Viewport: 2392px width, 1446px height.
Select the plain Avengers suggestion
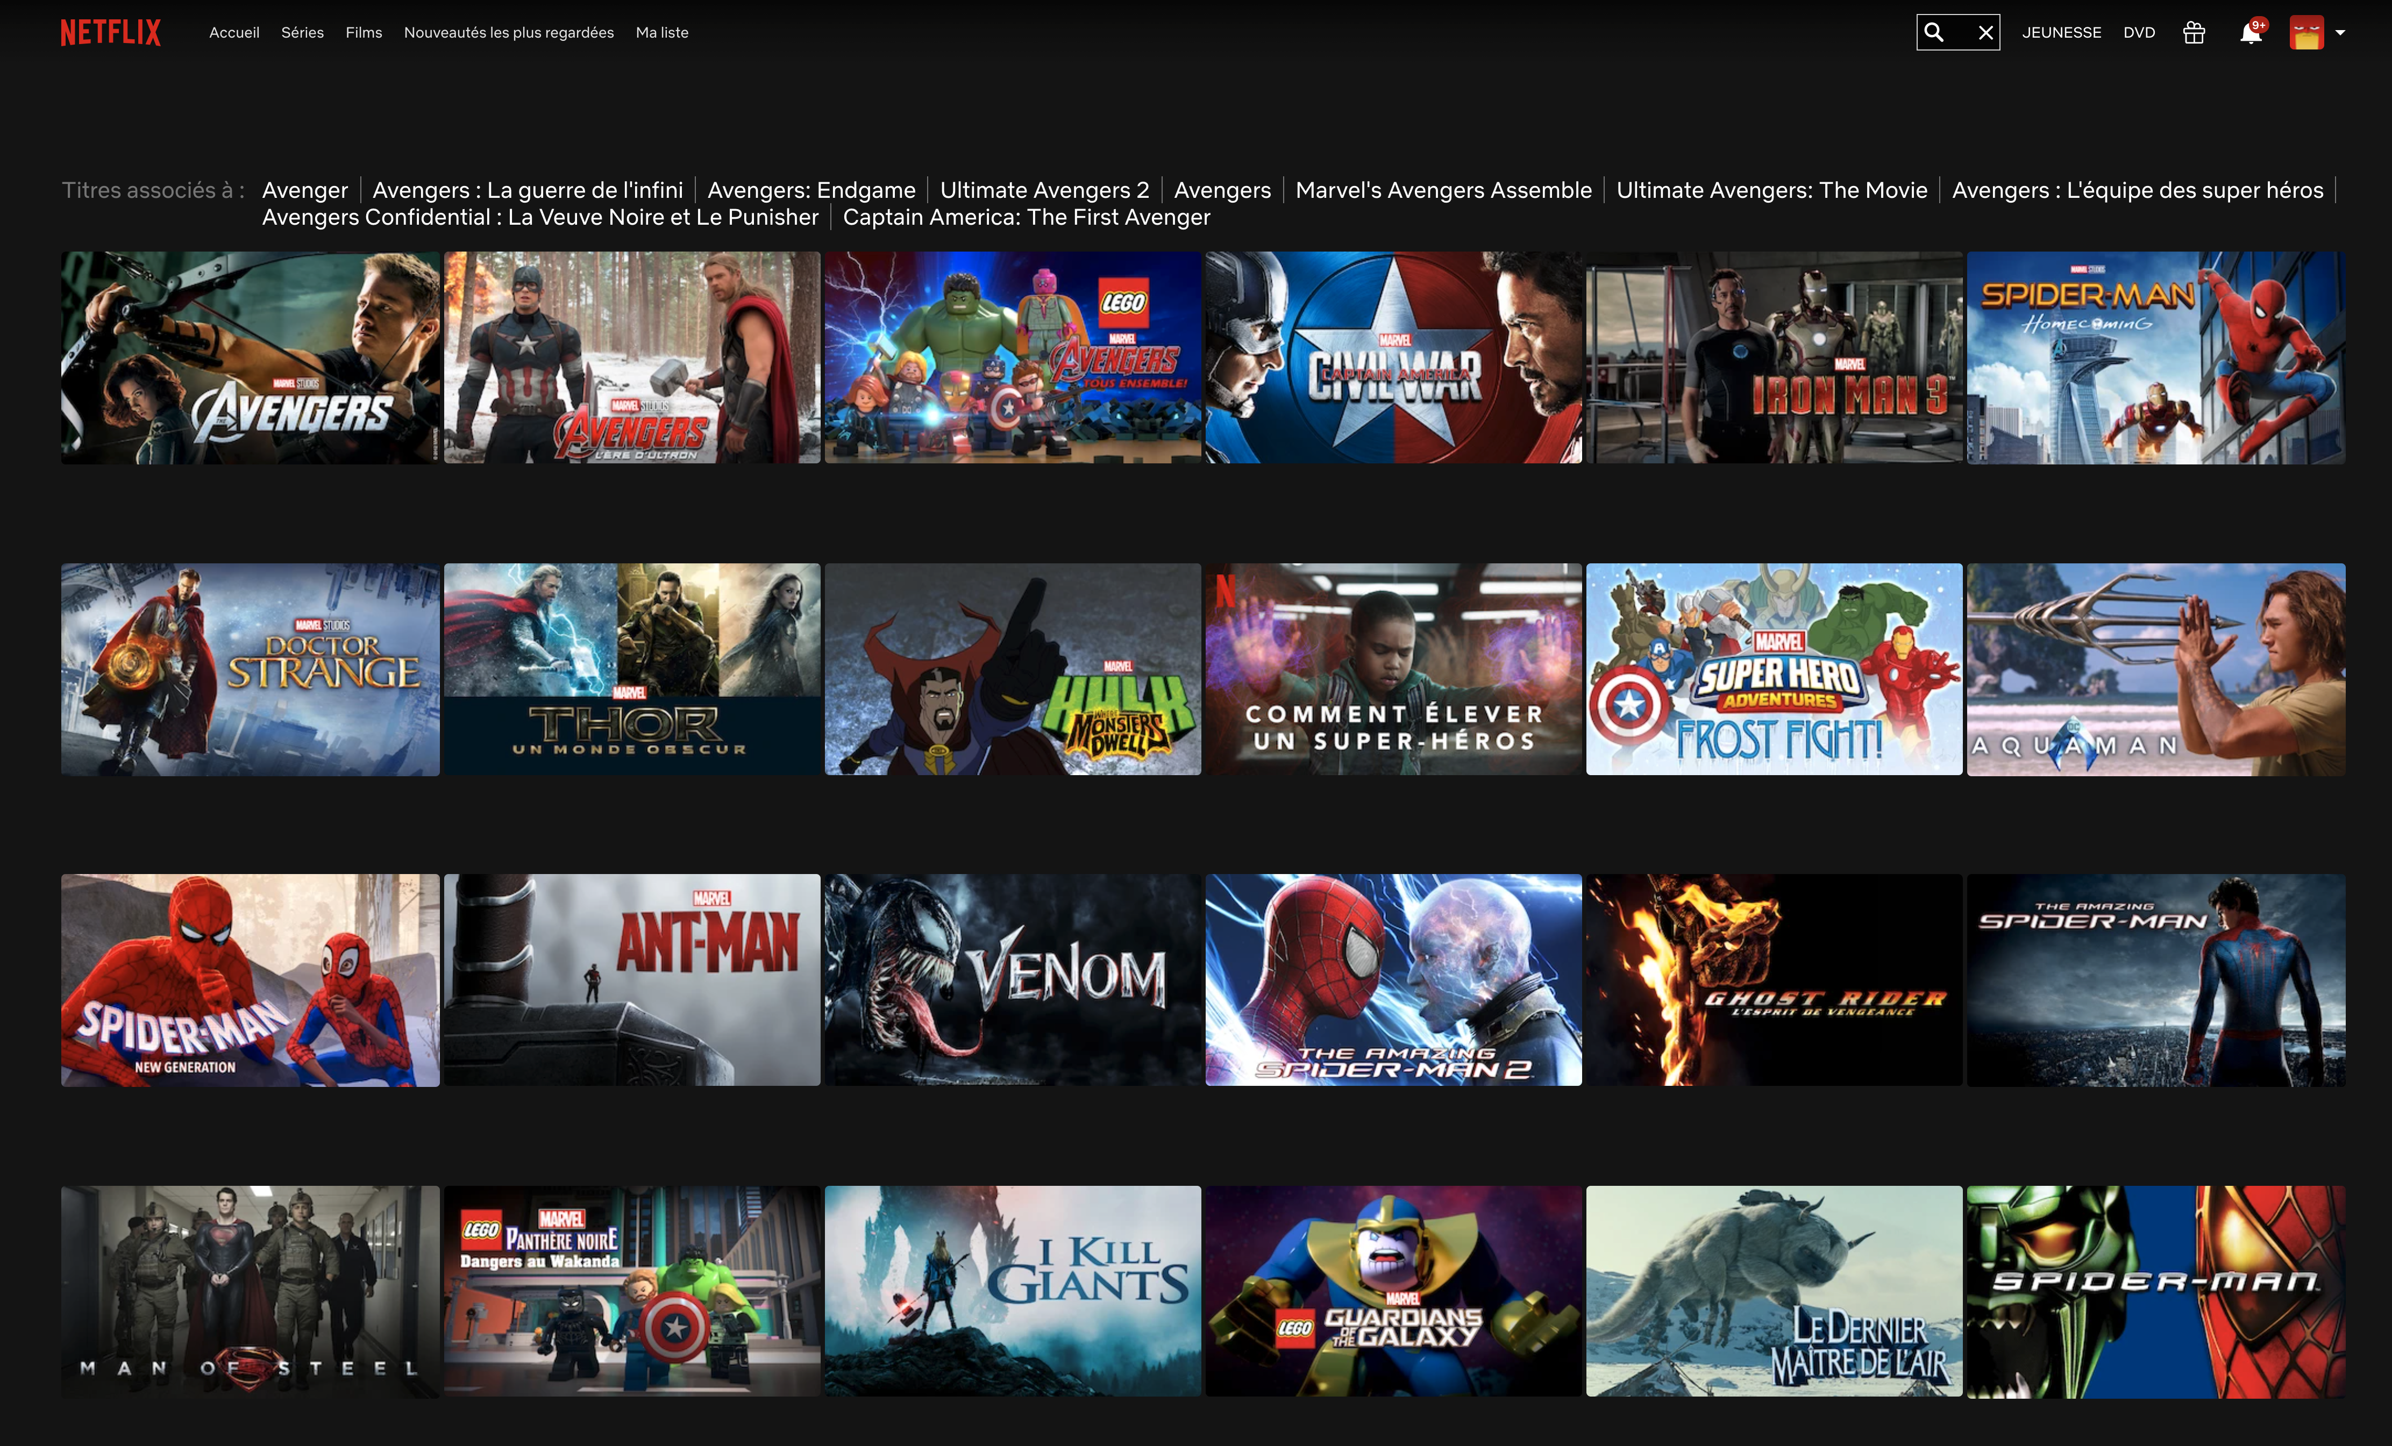click(1222, 190)
